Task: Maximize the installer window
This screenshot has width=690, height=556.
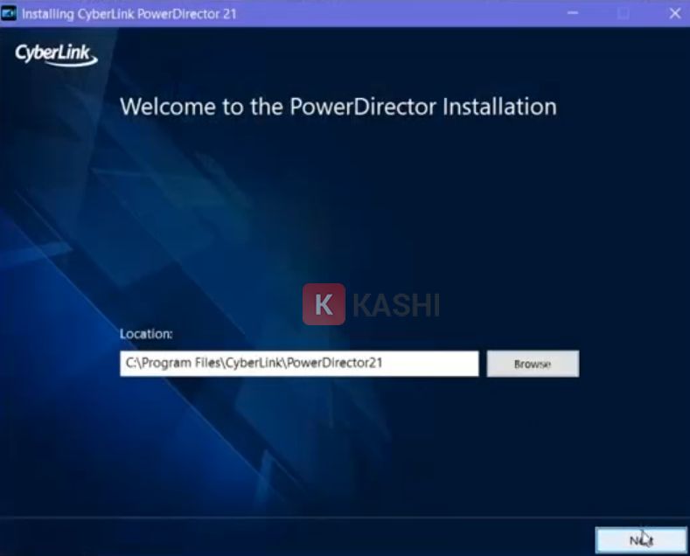Action: coord(624,14)
